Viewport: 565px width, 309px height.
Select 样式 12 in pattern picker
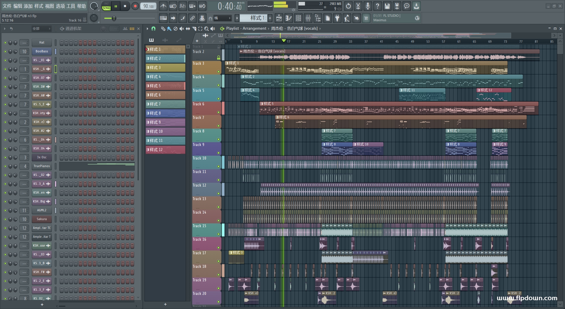(165, 150)
